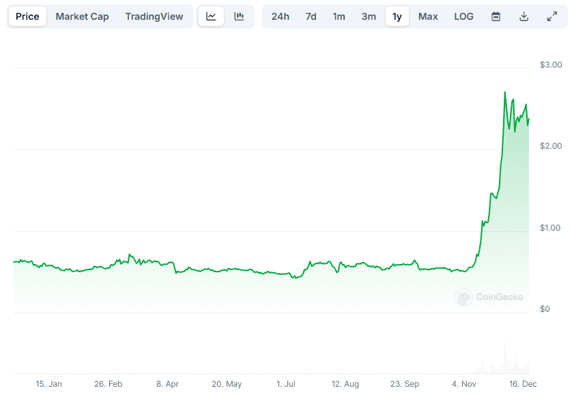Toggle LOG scale on the chart
Image resolution: width=572 pixels, height=397 pixels.
pos(463,16)
